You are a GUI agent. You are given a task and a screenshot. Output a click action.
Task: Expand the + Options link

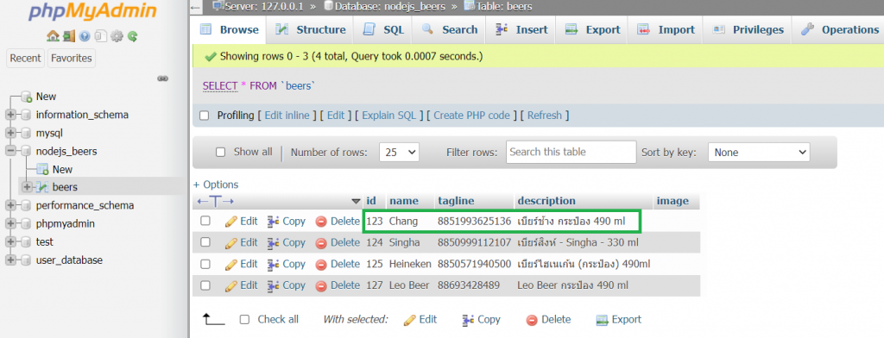pos(216,185)
